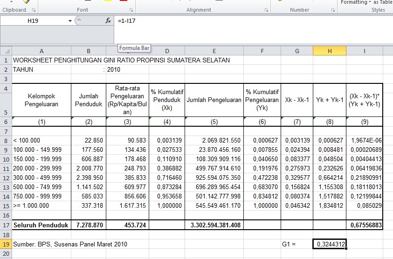393x259 pixels.
Task: Click the overall average 453.724 cell
Action: [127, 225]
